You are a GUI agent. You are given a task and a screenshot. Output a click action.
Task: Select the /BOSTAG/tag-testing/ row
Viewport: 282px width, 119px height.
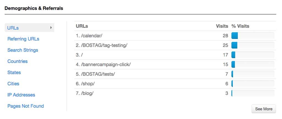[175, 45]
